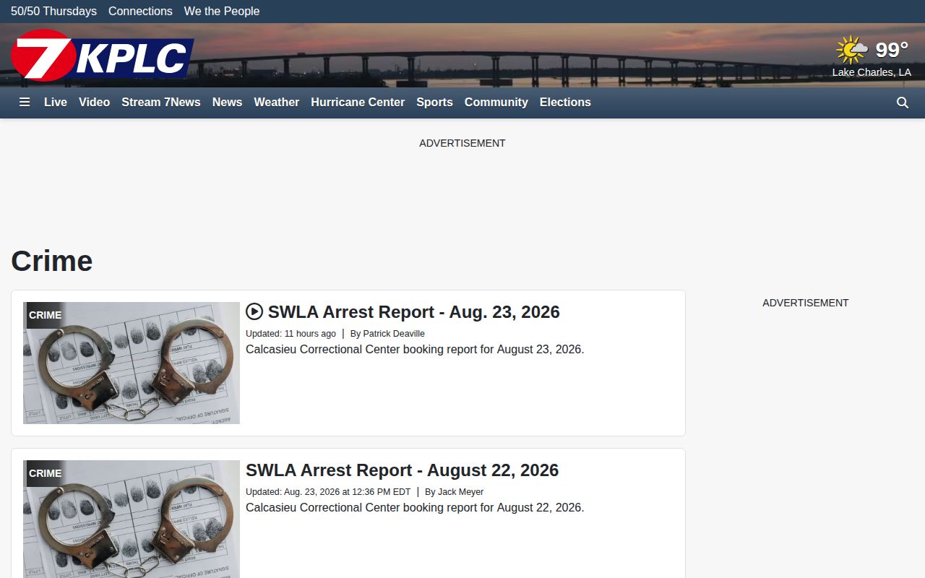
Task: Open handcuffs thumbnail for August 22 report
Action: tap(132, 519)
